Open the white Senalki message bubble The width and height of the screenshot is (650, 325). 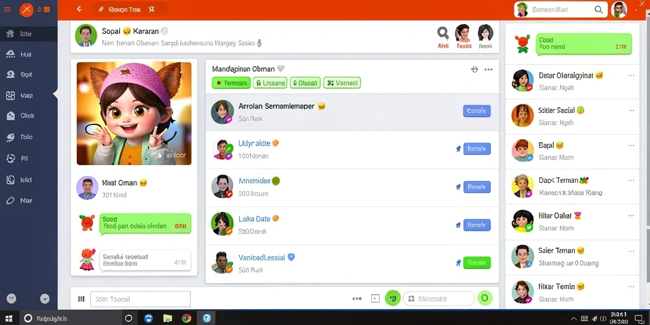145,260
